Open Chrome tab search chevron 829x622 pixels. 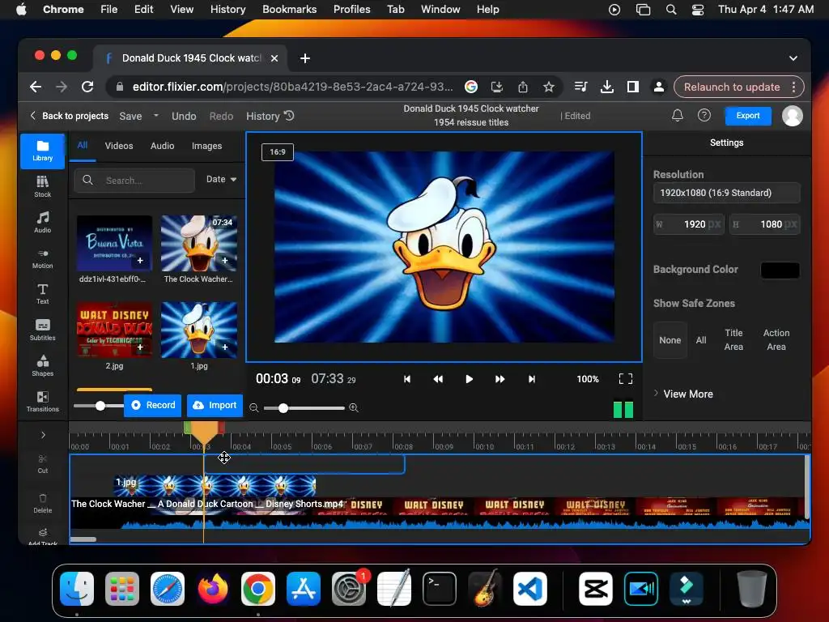pos(793,58)
